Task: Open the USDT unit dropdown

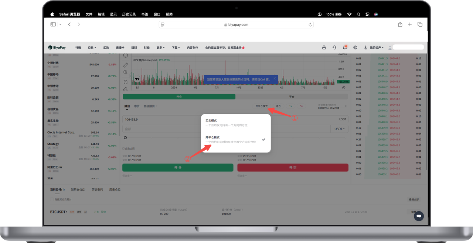Action: tap(339, 129)
